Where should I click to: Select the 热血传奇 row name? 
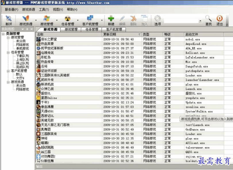click(47, 62)
